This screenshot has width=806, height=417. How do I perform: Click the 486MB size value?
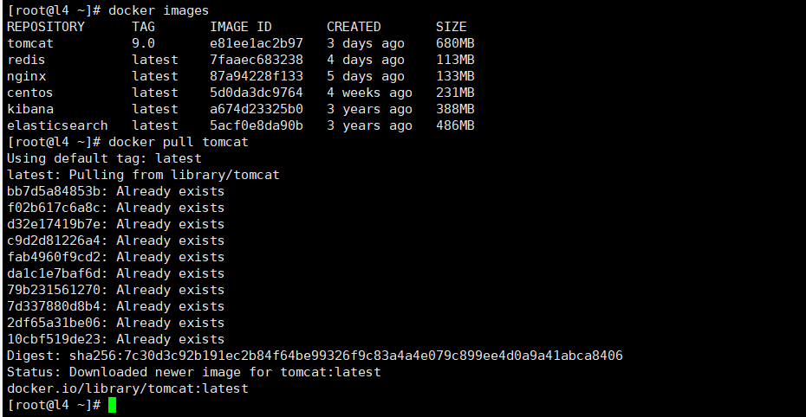click(x=455, y=125)
